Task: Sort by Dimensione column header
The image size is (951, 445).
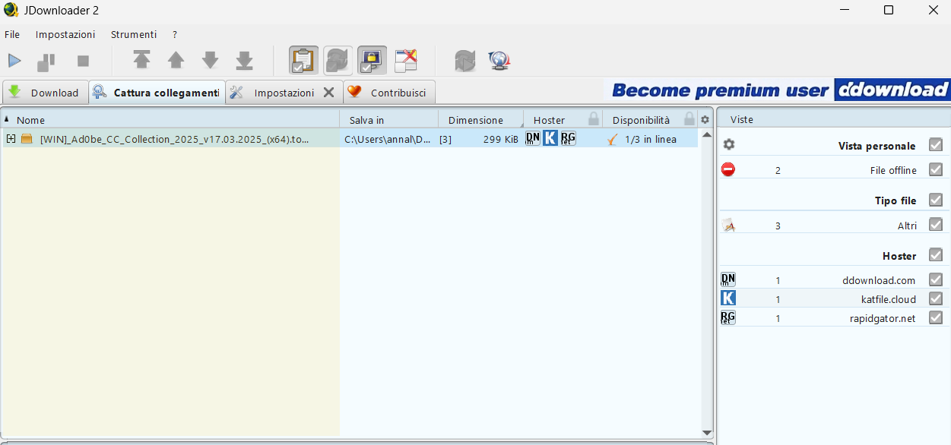Action: click(475, 120)
